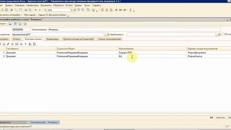This screenshot has height=130, width=231.
Task: Switch to Прогноз погоды на 5 дней tab
Action: 78,39
